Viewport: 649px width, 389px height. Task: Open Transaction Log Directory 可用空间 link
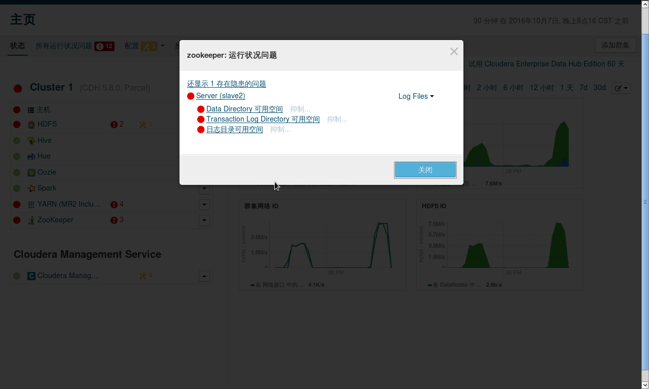[x=263, y=120]
